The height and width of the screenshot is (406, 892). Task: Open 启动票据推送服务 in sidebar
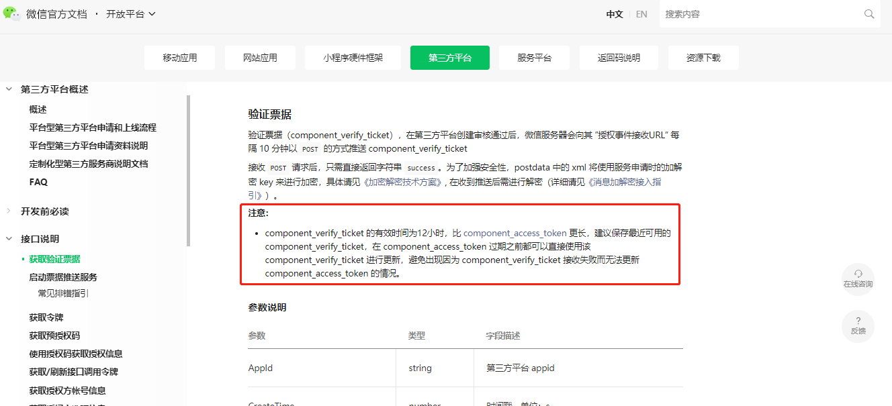tap(63, 277)
